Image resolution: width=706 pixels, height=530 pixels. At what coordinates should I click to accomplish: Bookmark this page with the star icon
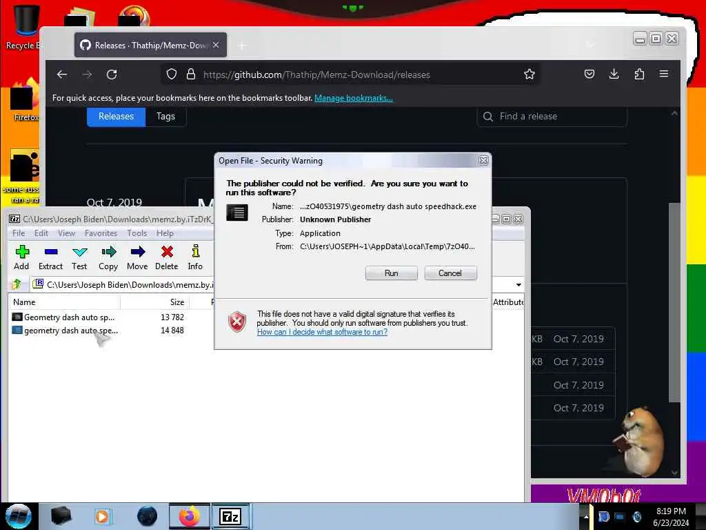pos(529,75)
